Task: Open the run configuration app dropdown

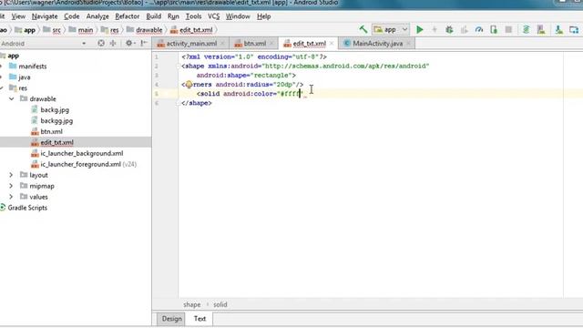Action: tap(390, 29)
